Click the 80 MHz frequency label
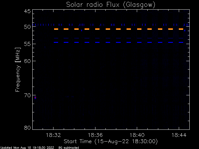 point(27,128)
